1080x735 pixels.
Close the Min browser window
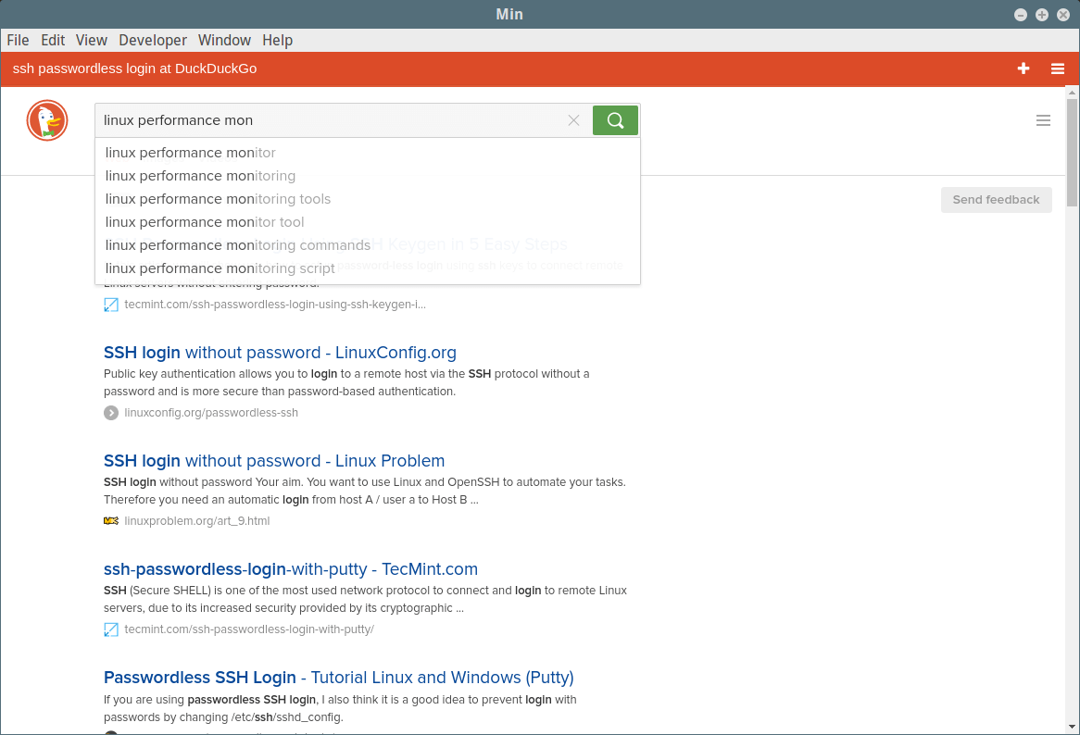click(1063, 15)
